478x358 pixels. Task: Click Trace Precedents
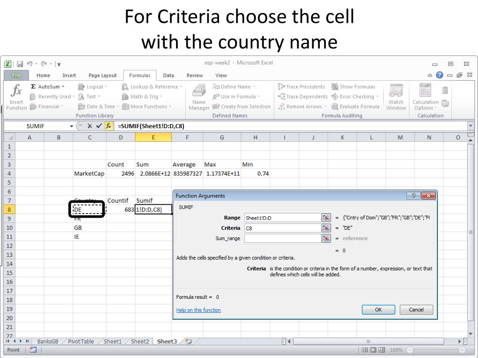(x=301, y=87)
